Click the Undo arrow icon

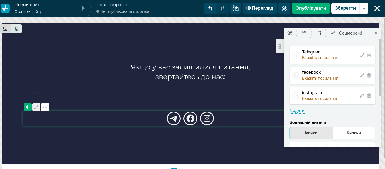tap(210, 8)
